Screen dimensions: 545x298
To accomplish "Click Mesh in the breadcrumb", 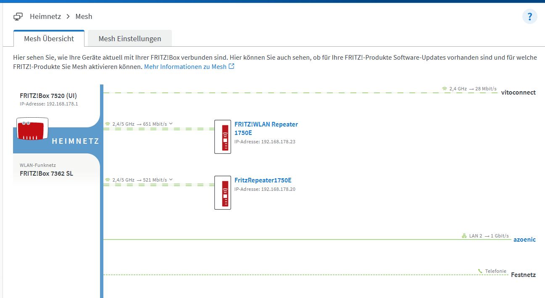I will tap(84, 17).
